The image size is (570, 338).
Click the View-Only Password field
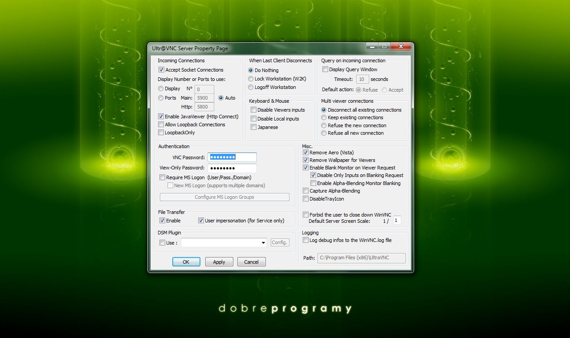232,168
